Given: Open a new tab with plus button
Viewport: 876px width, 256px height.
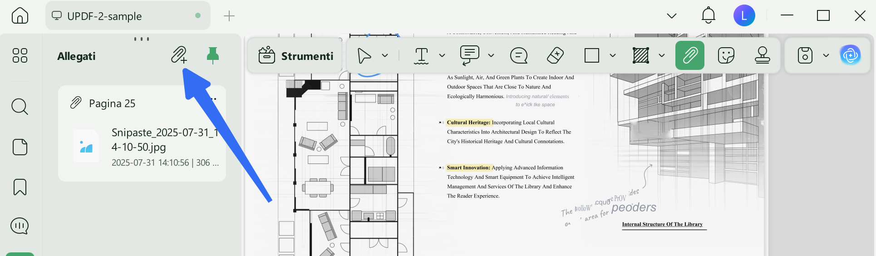Looking at the screenshot, I should coord(229,16).
